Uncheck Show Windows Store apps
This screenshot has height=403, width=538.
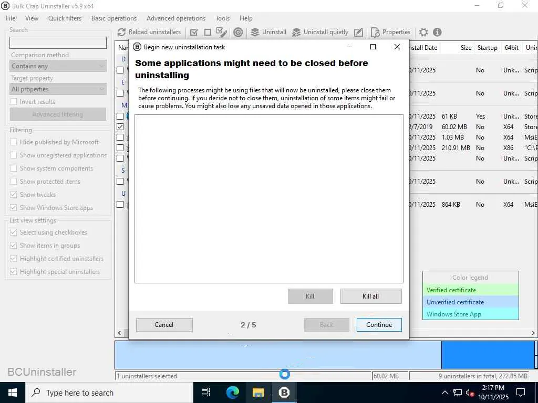click(13, 207)
